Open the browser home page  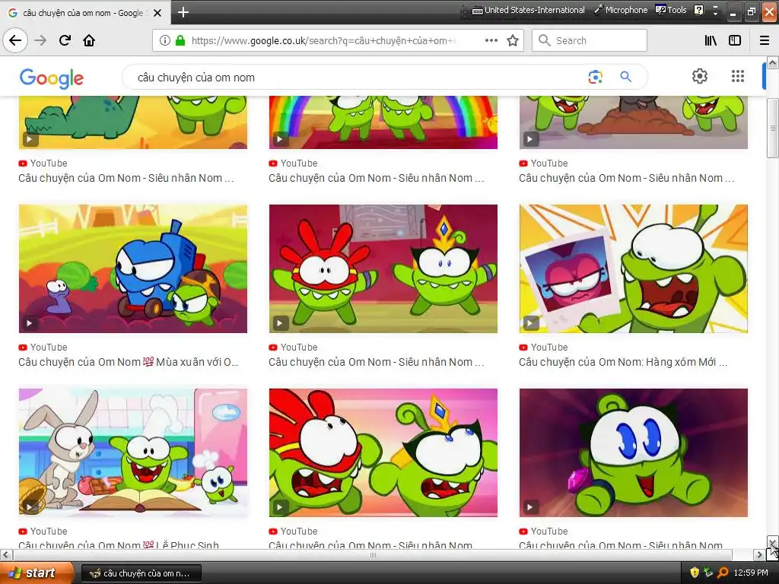89,40
